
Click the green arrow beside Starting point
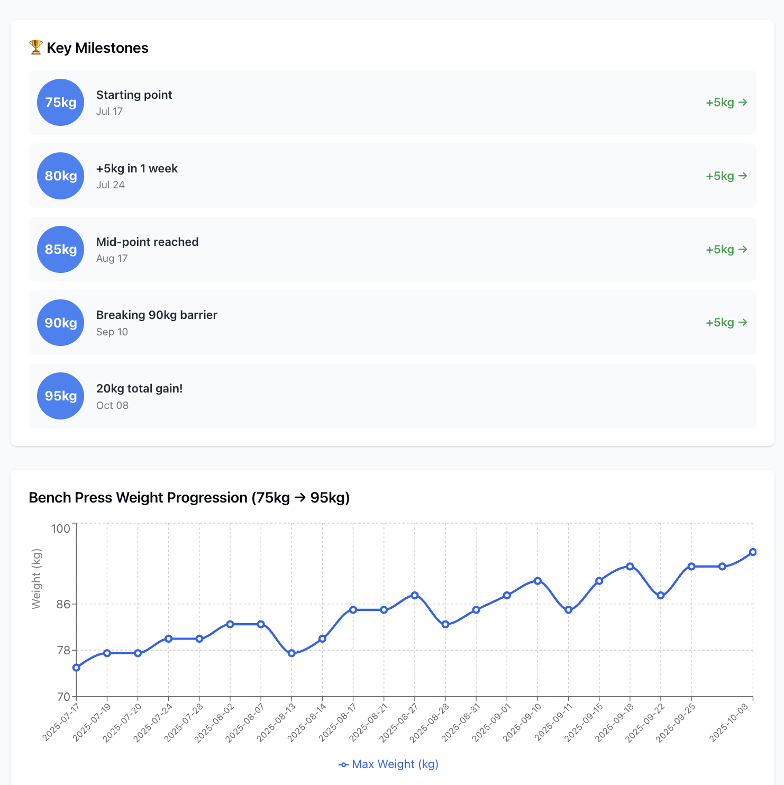(744, 103)
